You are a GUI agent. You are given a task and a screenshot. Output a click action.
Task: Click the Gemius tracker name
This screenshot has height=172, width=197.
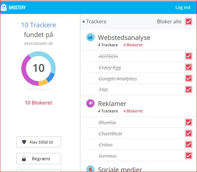point(107,156)
